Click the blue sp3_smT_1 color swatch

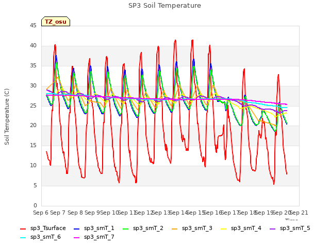coord(77,228)
